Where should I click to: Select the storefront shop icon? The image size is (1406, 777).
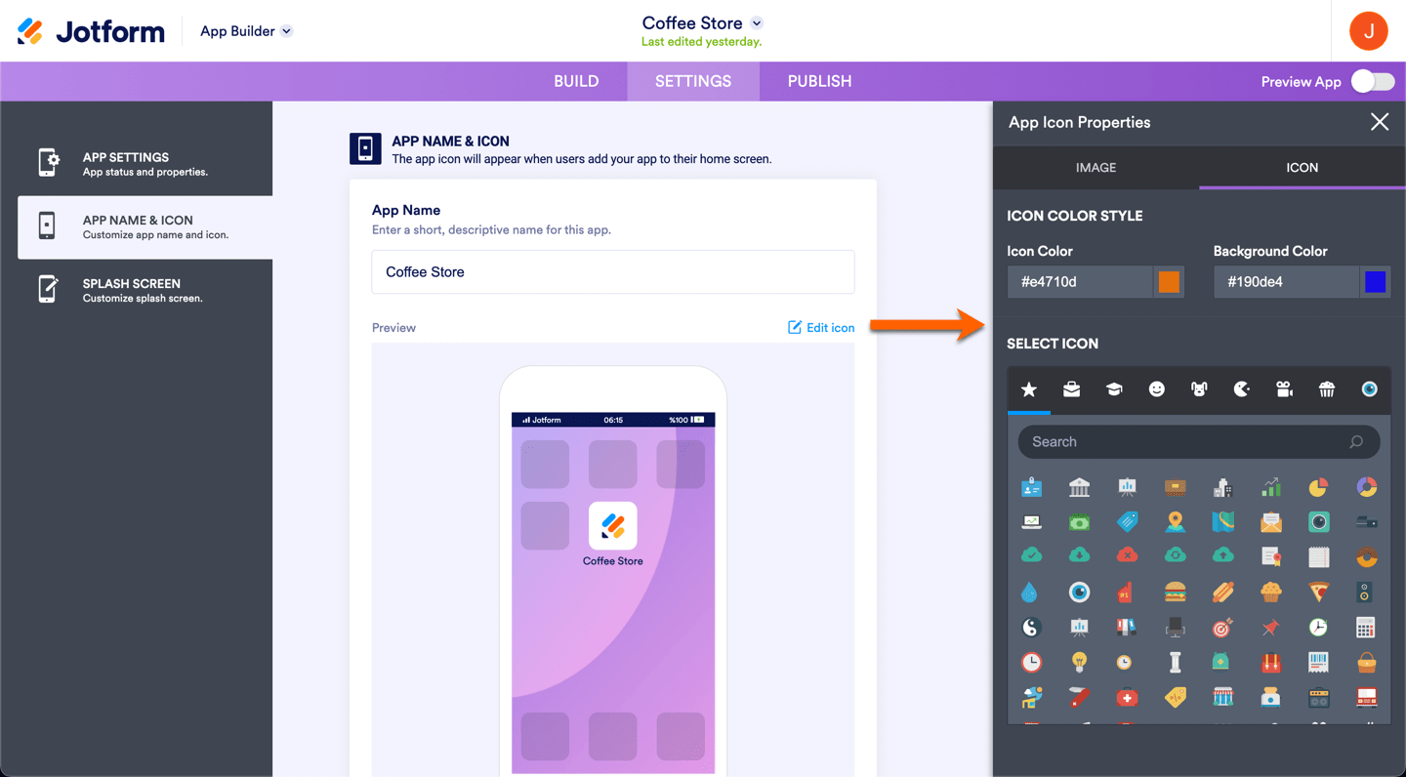tap(1222, 697)
